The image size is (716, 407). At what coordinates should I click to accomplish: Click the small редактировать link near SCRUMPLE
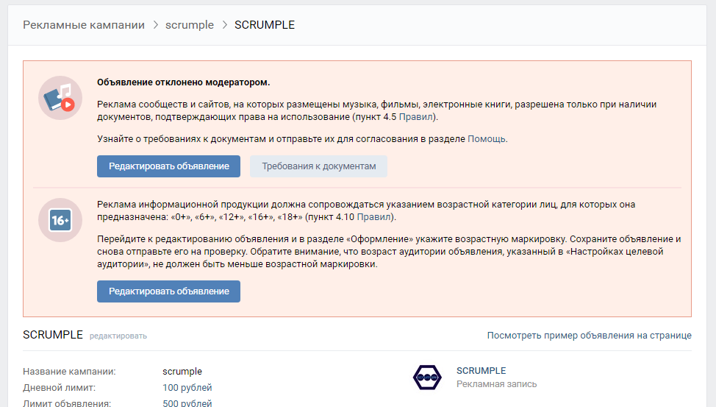[x=118, y=336]
